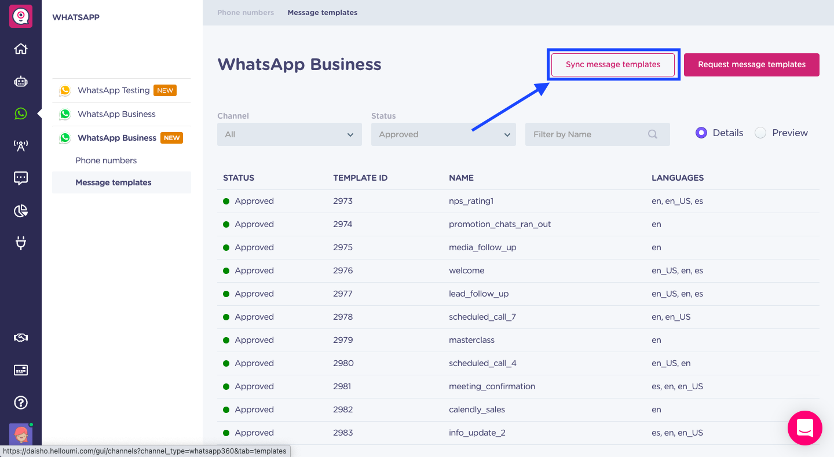This screenshot has height=457, width=834.
Task: Click the LANGUAGES column header
Action: (x=678, y=178)
